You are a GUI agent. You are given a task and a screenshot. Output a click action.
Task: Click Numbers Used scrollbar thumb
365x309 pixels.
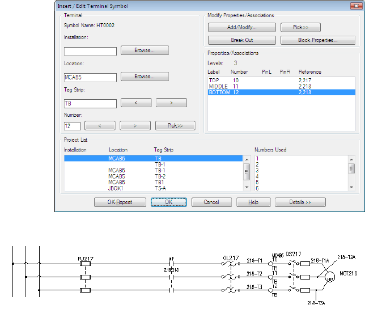[x=351, y=168]
